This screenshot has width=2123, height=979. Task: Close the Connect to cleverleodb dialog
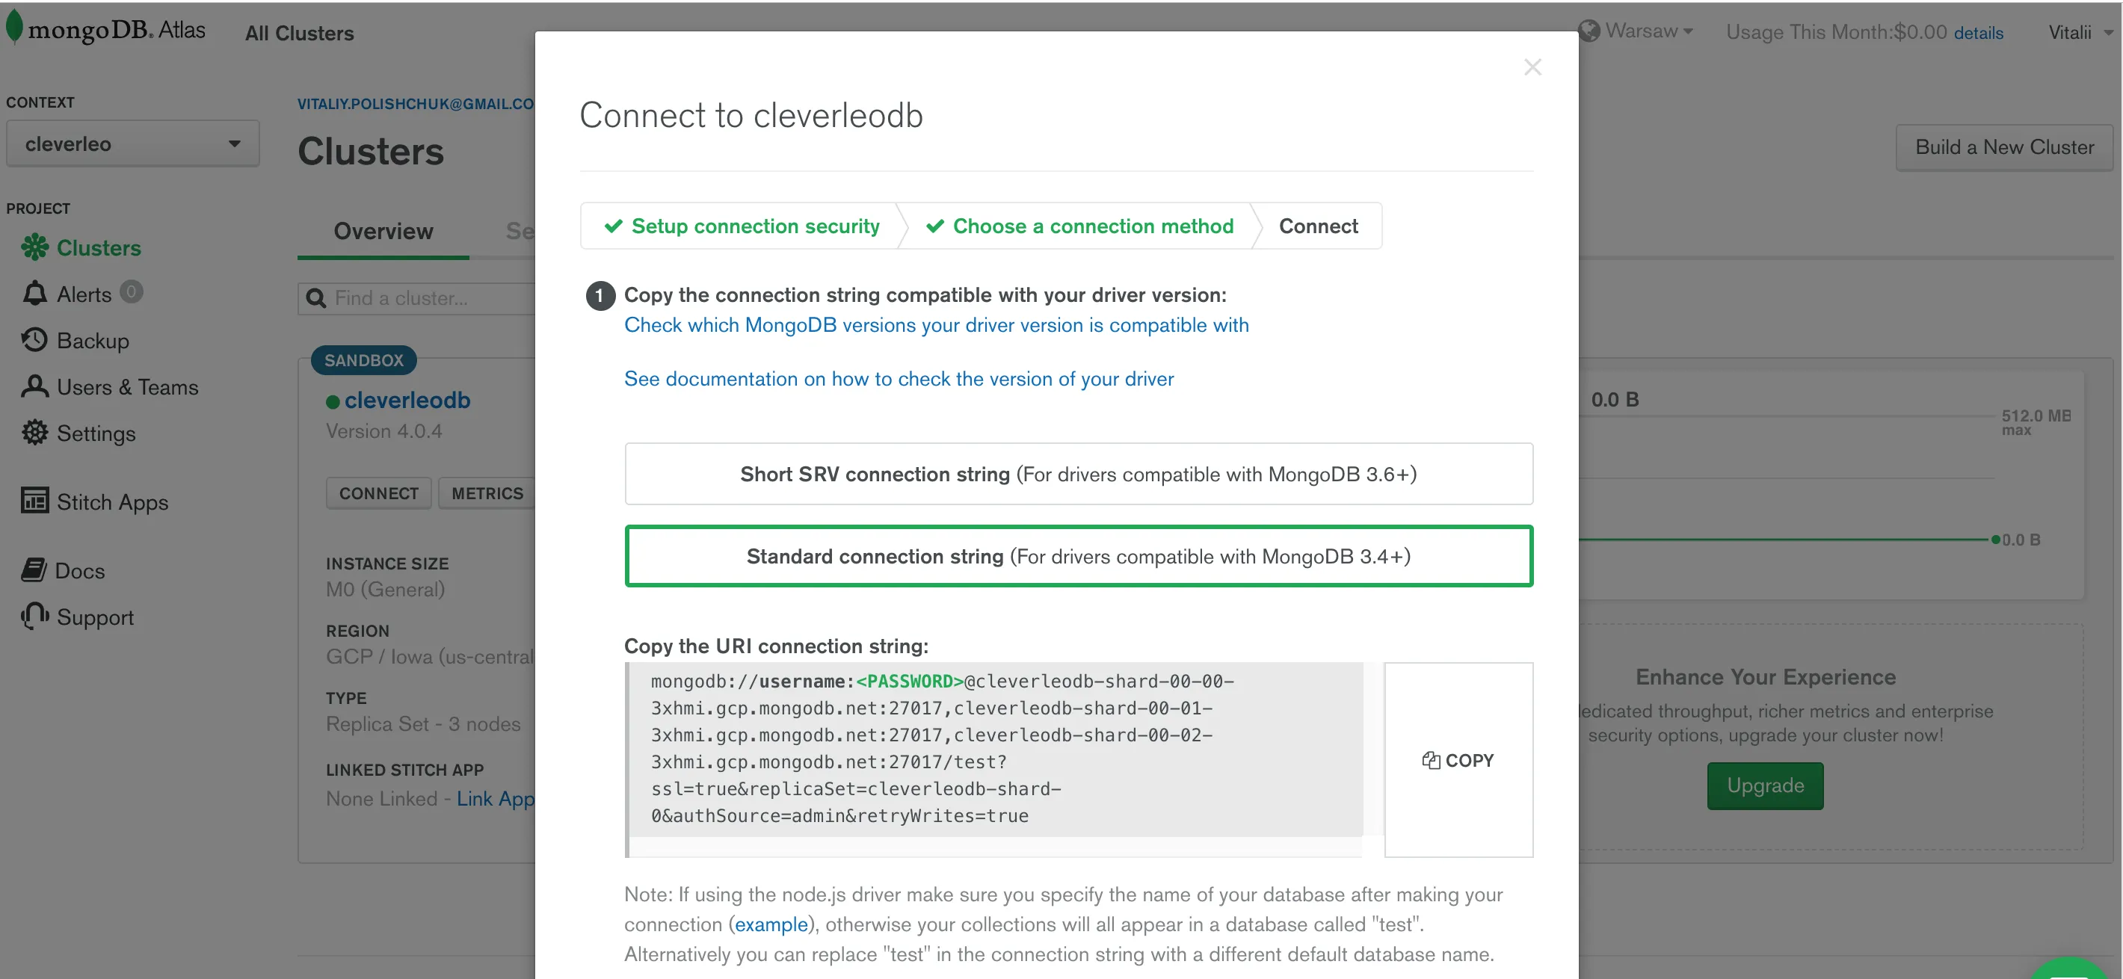(x=1532, y=67)
